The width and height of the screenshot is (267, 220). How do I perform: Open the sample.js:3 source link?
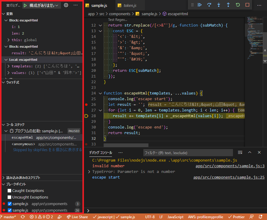click(230, 166)
